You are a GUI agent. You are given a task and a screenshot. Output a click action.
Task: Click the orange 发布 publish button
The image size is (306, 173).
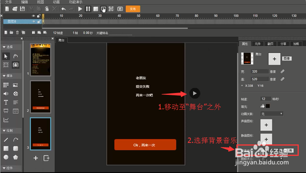(x=133, y=9)
